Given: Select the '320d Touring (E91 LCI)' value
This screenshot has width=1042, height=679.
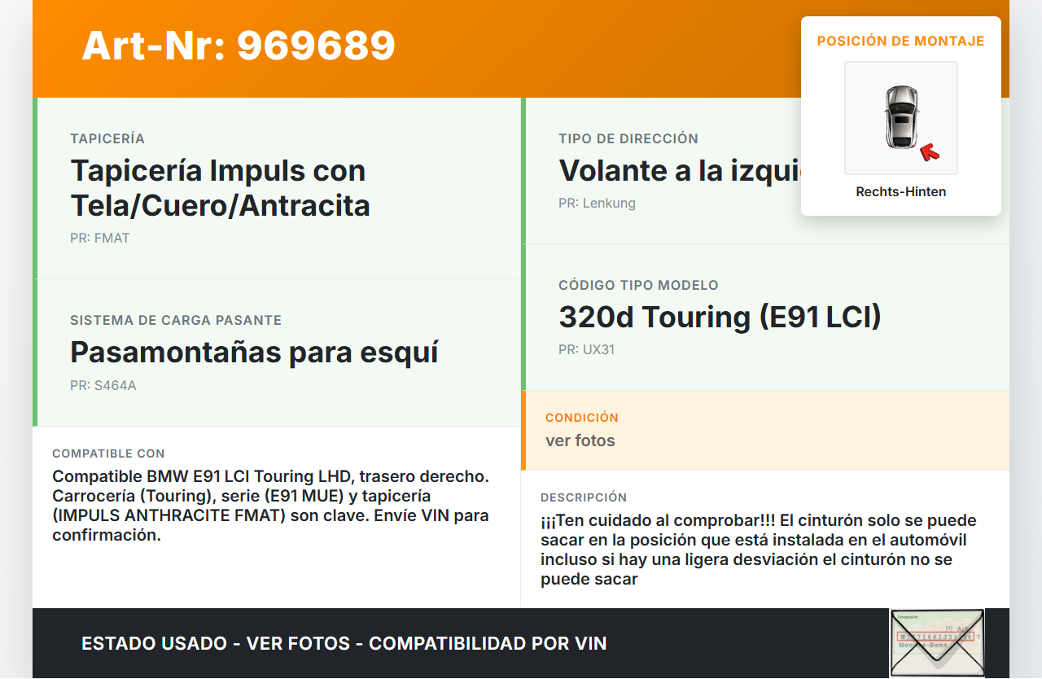Looking at the screenshot, I should (x=720, y=317).
